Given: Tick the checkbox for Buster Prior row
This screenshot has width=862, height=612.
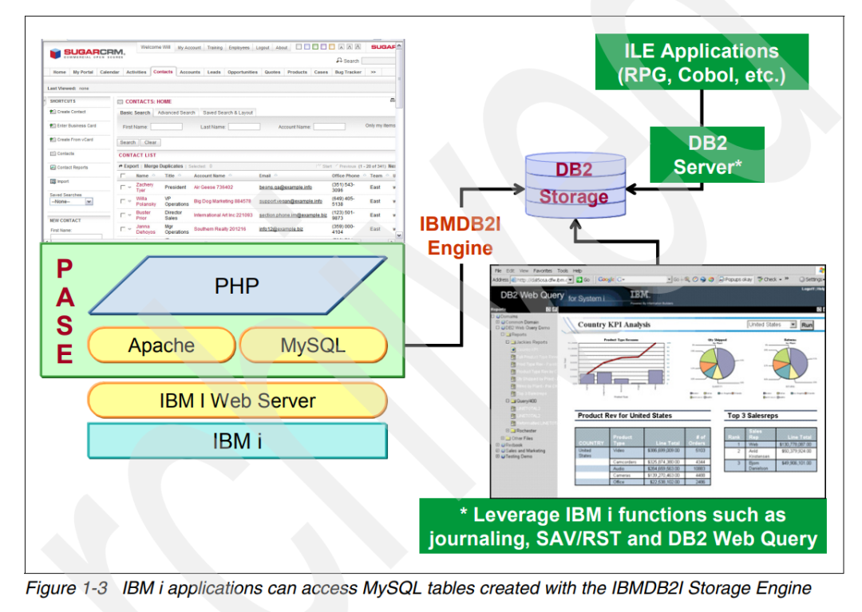Looking at the screenshot, I should point(123,215).
